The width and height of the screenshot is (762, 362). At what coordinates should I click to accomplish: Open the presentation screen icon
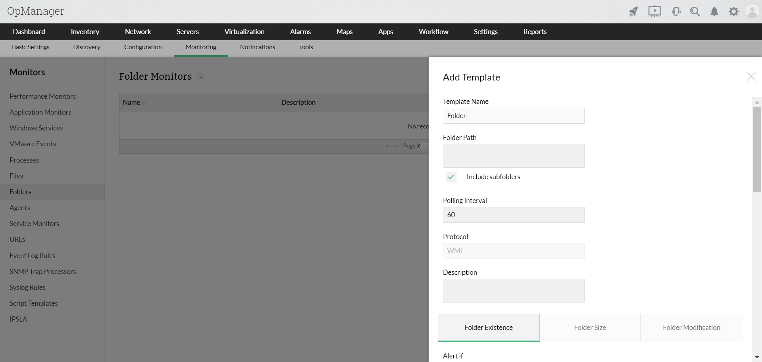tap(655, 11)
